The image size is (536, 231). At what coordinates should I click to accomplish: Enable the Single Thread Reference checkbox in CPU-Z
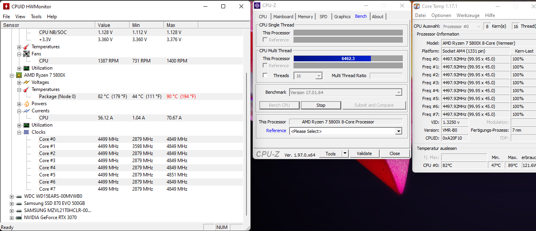(x=265, y=40)
